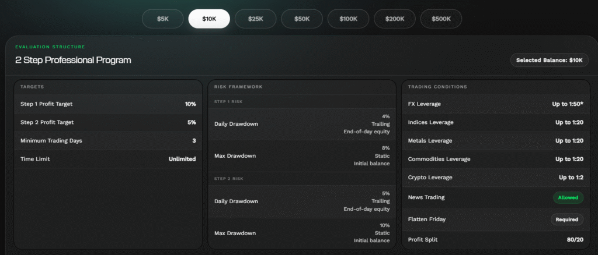Select the $200K account size
The width and height of the screenshot is (598, 255).
tap(395, 19)
